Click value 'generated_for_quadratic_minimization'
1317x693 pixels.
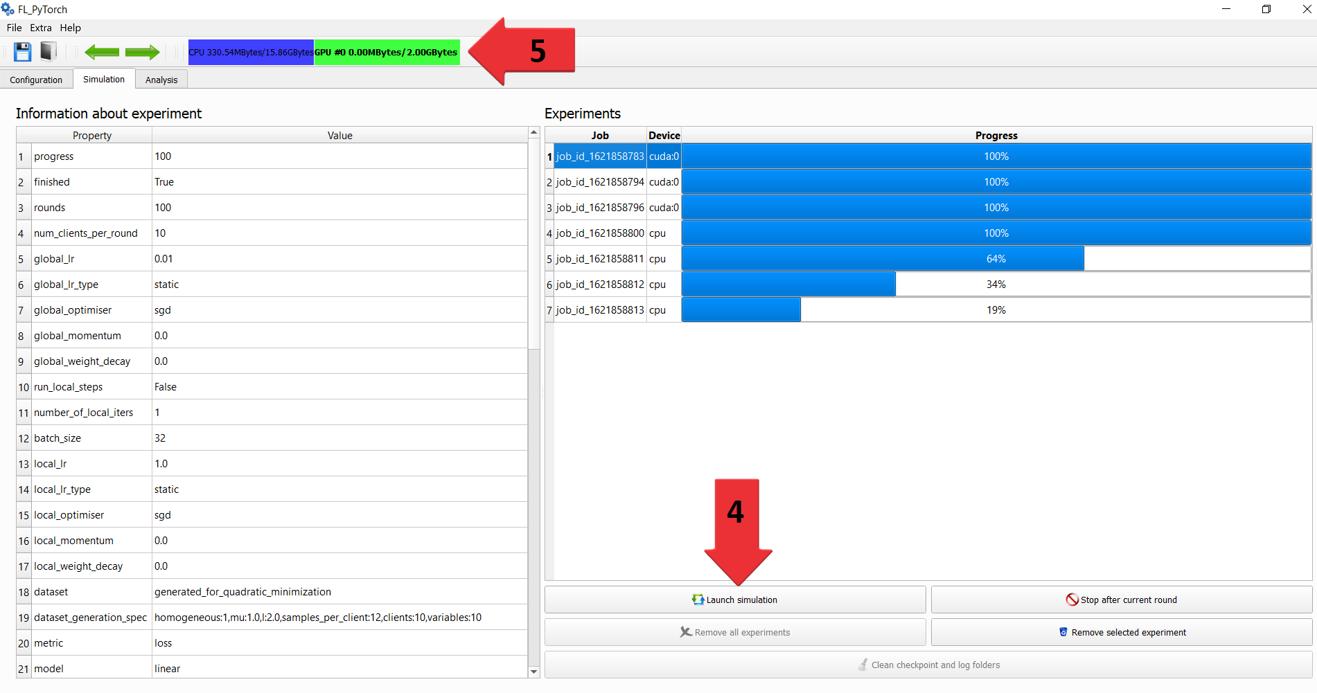click(340, 592)
